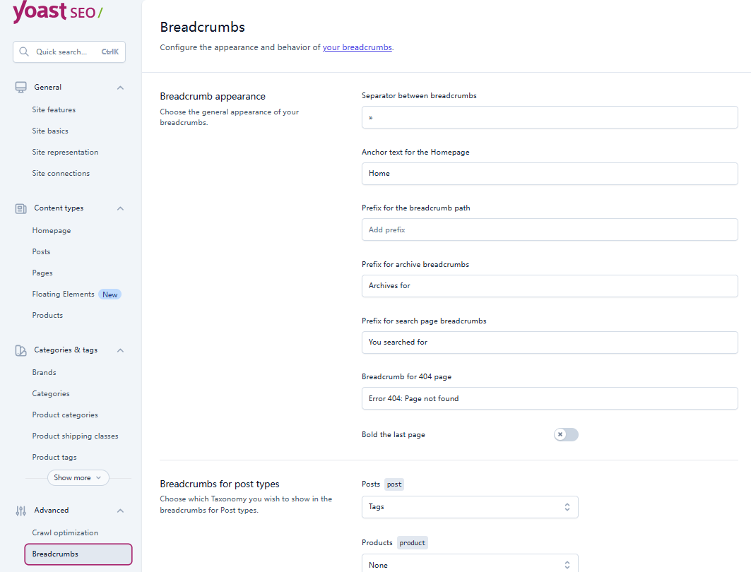Open the Products taxonomy dropdown

(470, 564)
